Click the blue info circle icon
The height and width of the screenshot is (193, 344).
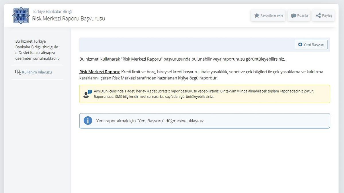(88, 120)
